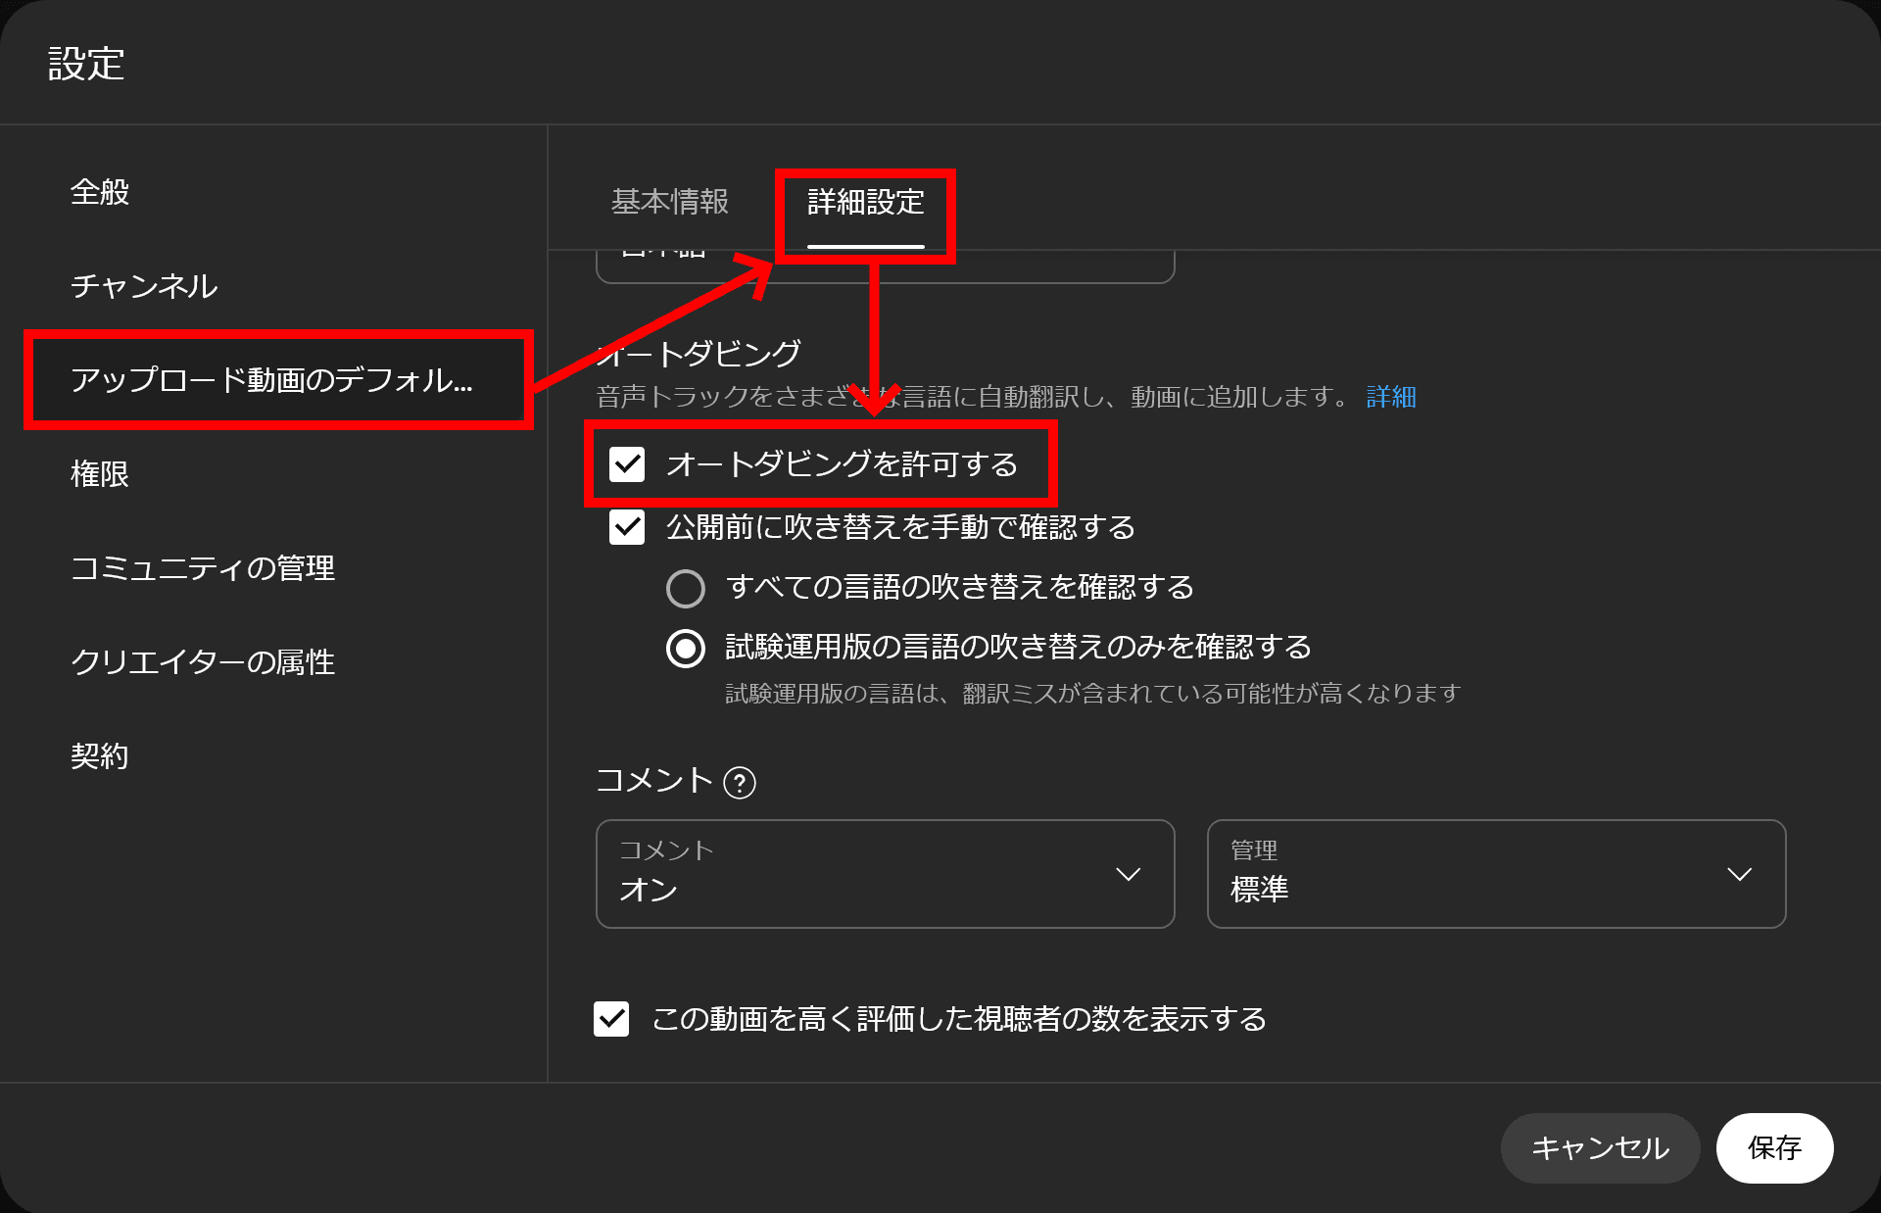Click the コメント section heading text
The height and width of the screenshot is (1213, 1881).
tap(654, 781)
